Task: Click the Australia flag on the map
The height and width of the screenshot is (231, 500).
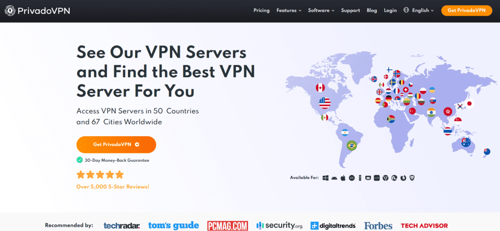Action: pyautogui.click(x=466, y=142)
